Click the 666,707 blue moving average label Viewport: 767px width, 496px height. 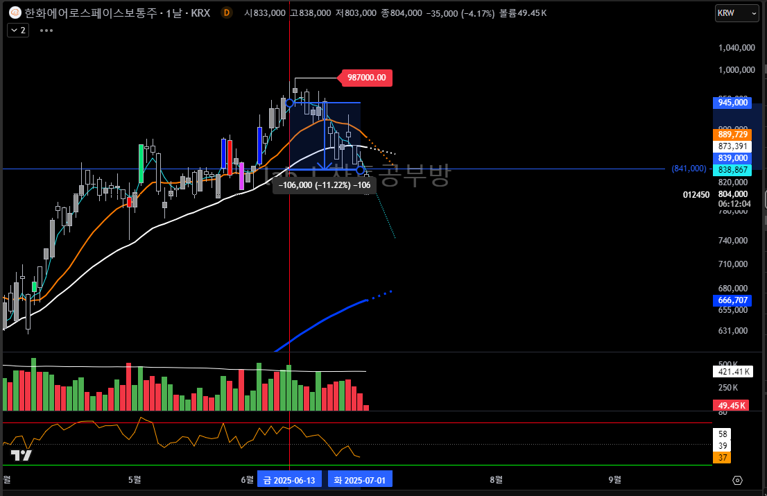[732, 300]
